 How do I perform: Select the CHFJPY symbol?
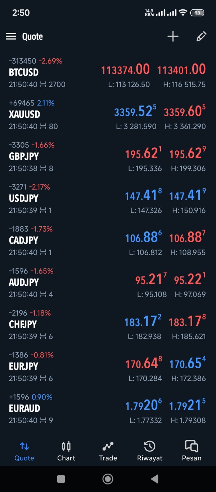(23, 324)
